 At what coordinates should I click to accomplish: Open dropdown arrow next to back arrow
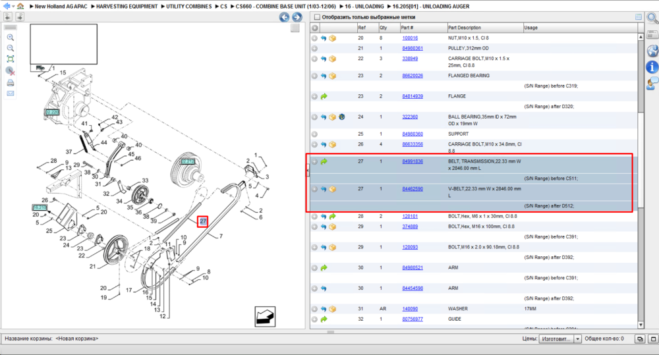point(13,7)
